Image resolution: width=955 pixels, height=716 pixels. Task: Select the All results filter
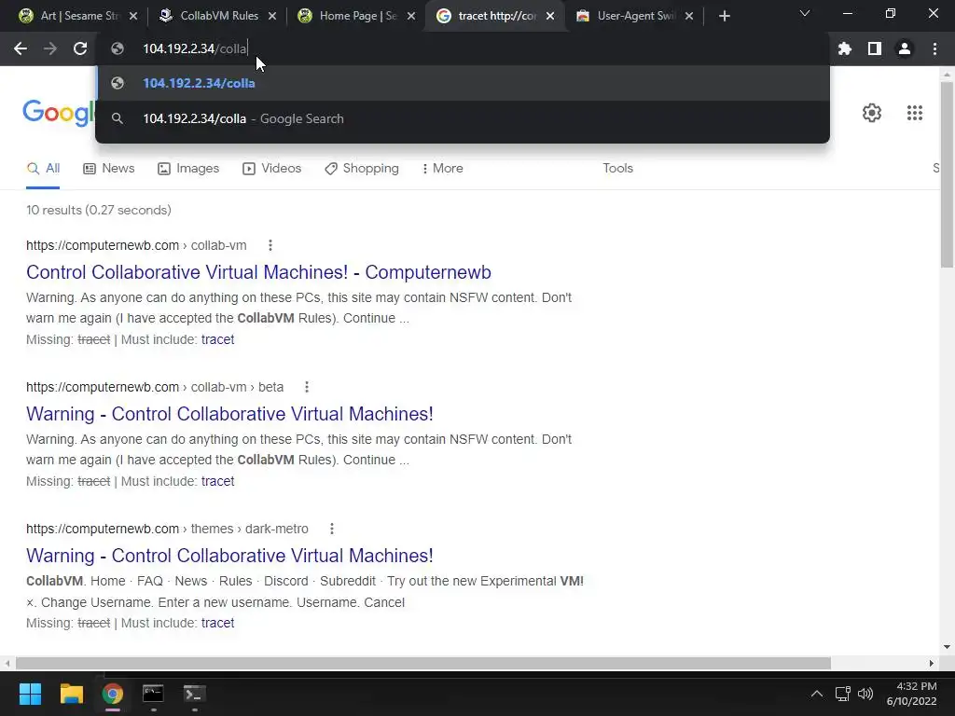[43, 168]
